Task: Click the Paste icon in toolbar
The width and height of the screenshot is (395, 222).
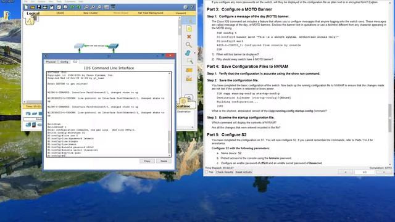Action: (x=65, y=7)
